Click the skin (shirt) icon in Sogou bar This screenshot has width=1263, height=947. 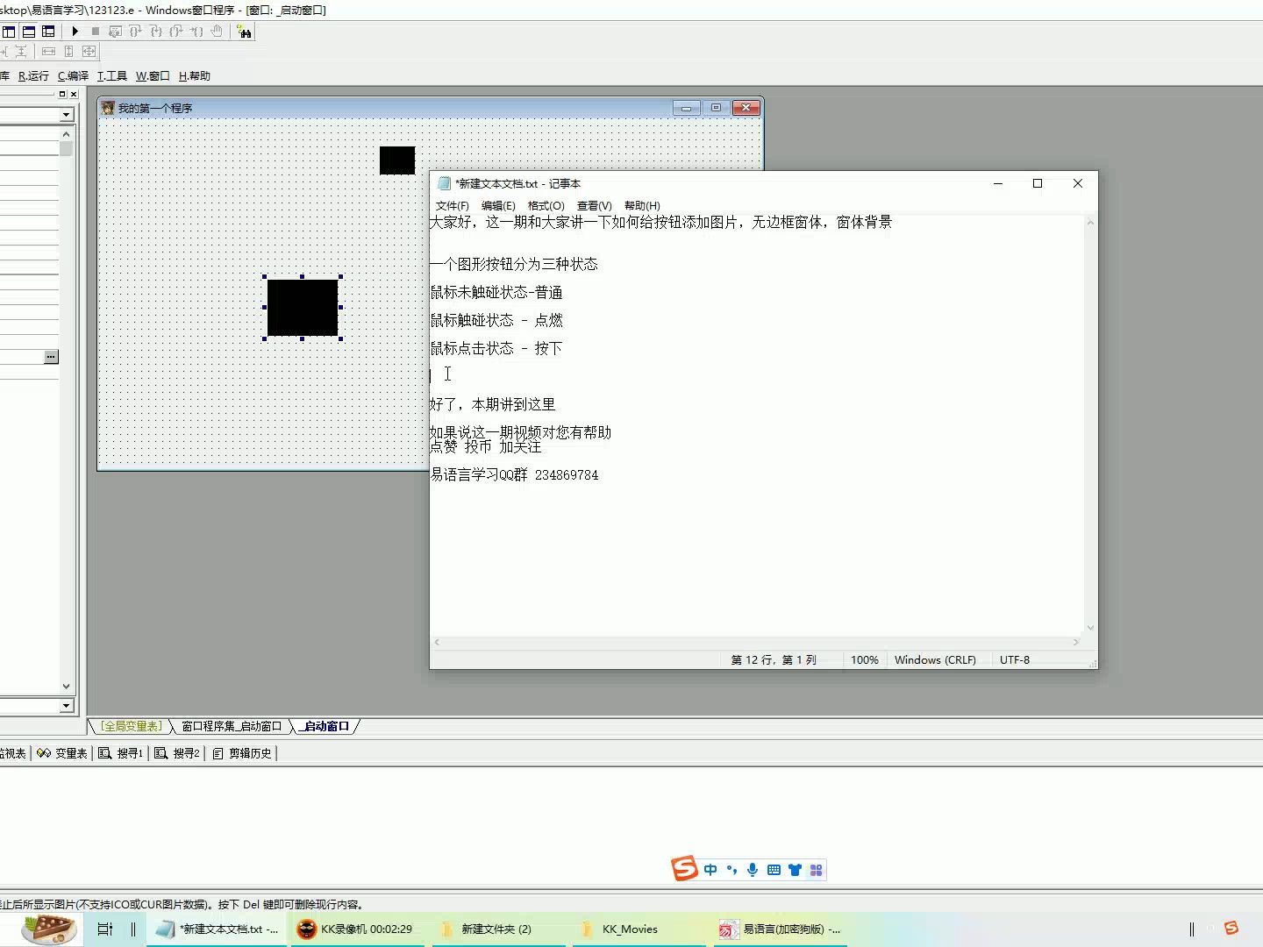tap(795, 870)
